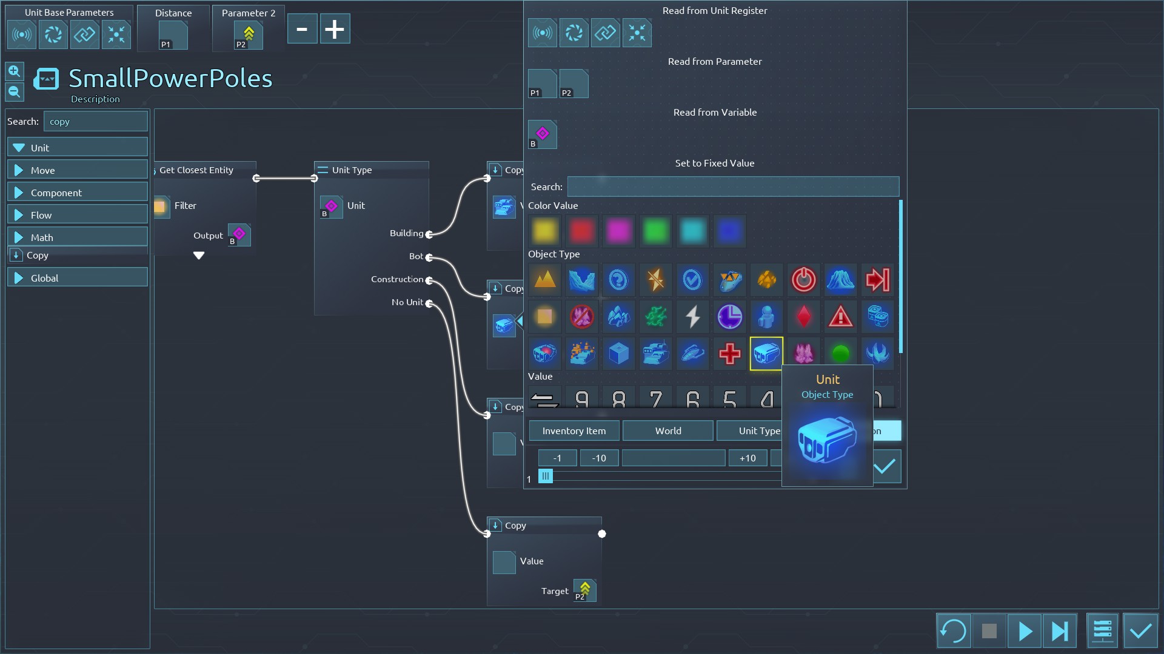Click the Set to Fixed Value search field
This screenshot has height=654, width=1164.
tap(732, 187)
